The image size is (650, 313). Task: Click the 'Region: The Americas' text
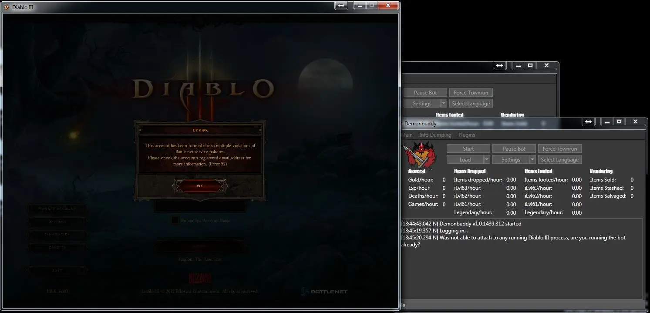(200, 259)
